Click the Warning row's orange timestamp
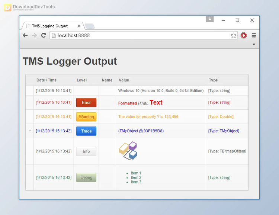279x215 pixels. (54, 116)
